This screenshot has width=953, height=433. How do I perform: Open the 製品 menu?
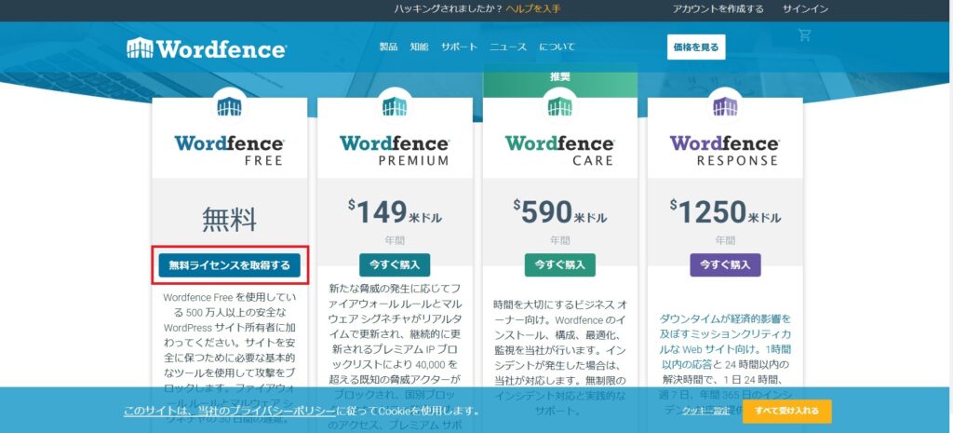[x=388, y=47]
